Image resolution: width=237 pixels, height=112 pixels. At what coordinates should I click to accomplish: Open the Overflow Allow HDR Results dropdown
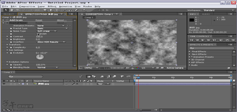[x=51, y=42]
